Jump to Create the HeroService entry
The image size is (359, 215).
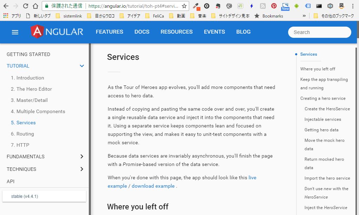pyautogui.click(x=327, y=109)
